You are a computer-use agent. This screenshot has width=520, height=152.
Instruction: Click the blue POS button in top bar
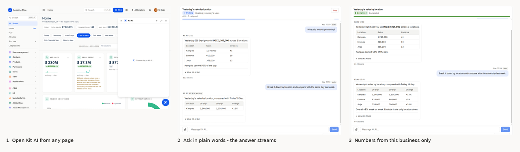click(x=118, y=10)
